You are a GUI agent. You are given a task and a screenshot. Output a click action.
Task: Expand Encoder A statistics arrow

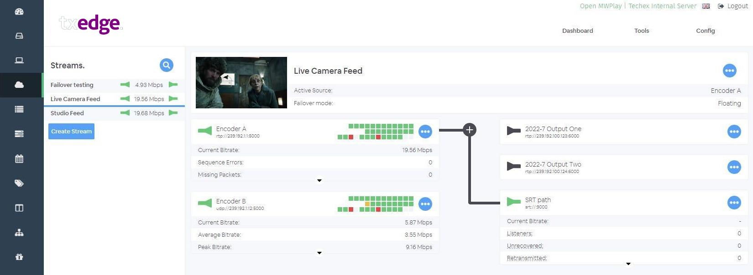pos(319,181)
